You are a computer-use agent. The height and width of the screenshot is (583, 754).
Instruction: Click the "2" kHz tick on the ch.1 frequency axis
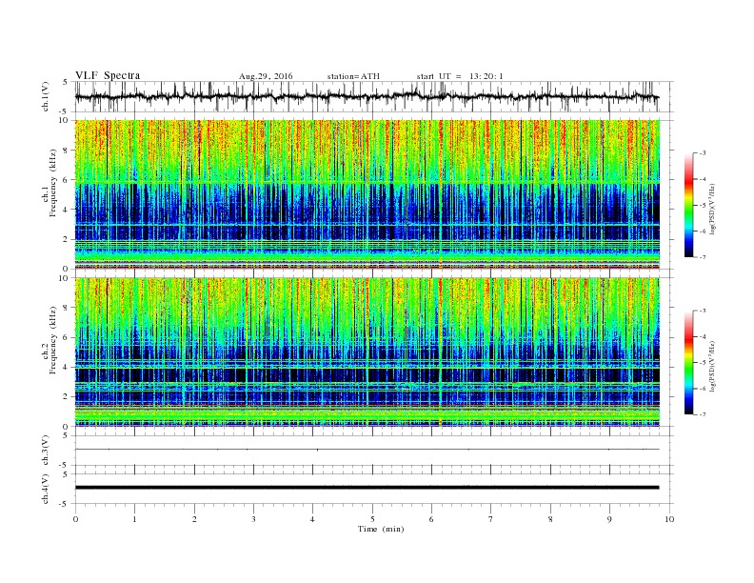tap(67, 239)
